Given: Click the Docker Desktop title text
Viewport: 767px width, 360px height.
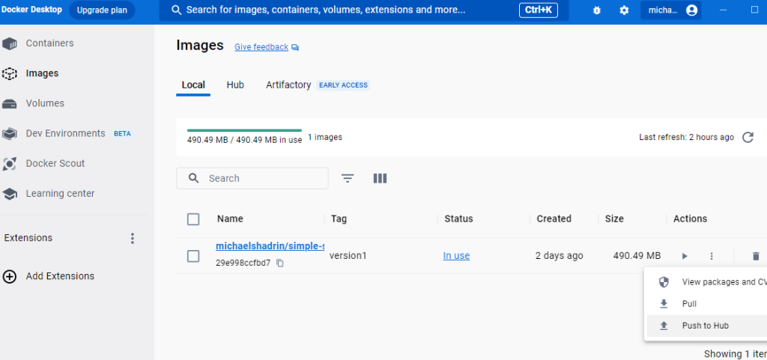Looking at the screenshot, I should click(31, 10).
